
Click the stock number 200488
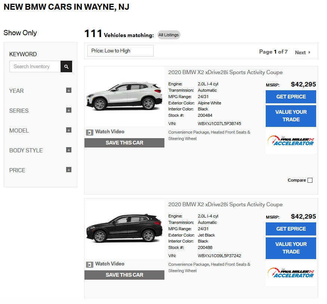pyautogui.click(x=205, y=247)
